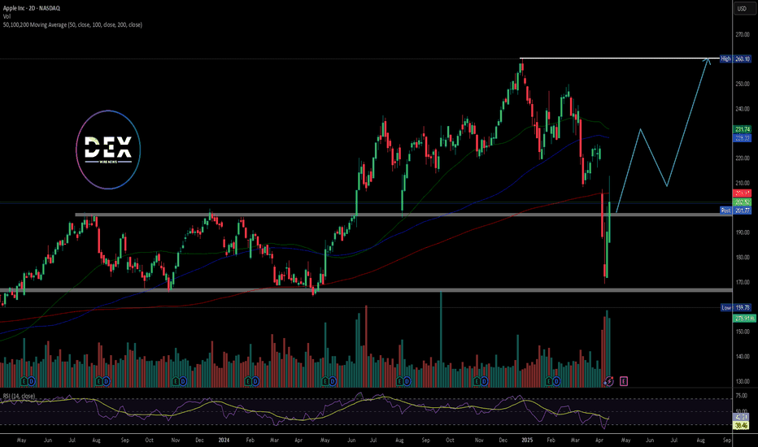Click the Low 159.78 price label
758x447 pixels.
pyautogui.click(x=735, y=307)
